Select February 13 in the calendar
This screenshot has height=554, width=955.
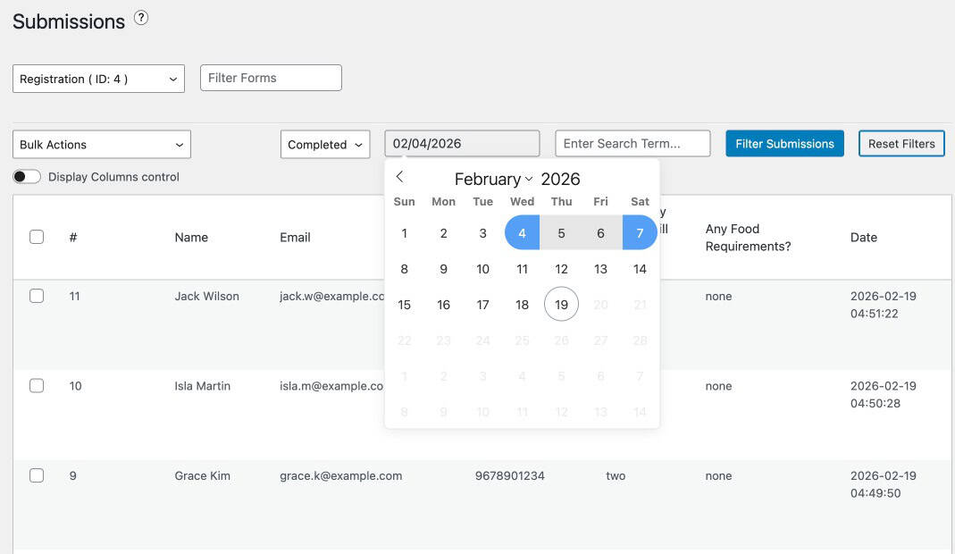600,269
